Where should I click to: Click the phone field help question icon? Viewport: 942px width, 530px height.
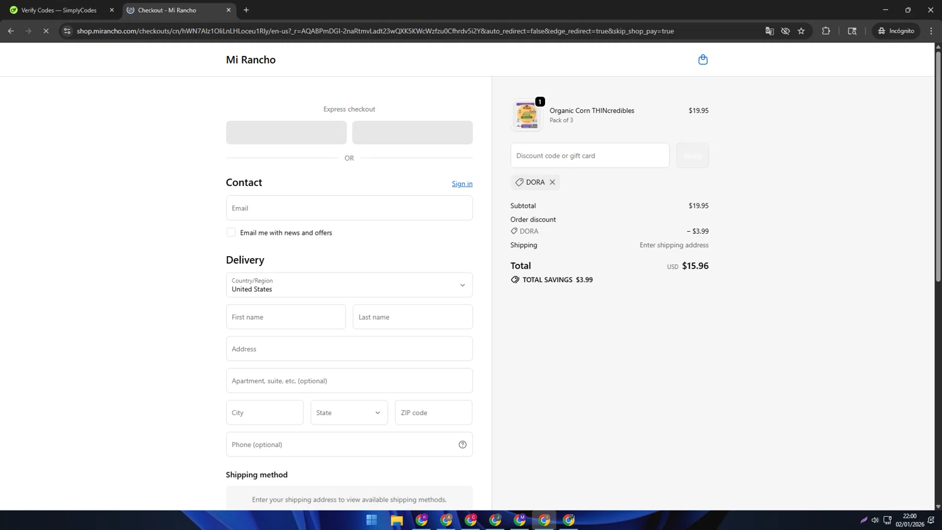[x=462, y=445]
